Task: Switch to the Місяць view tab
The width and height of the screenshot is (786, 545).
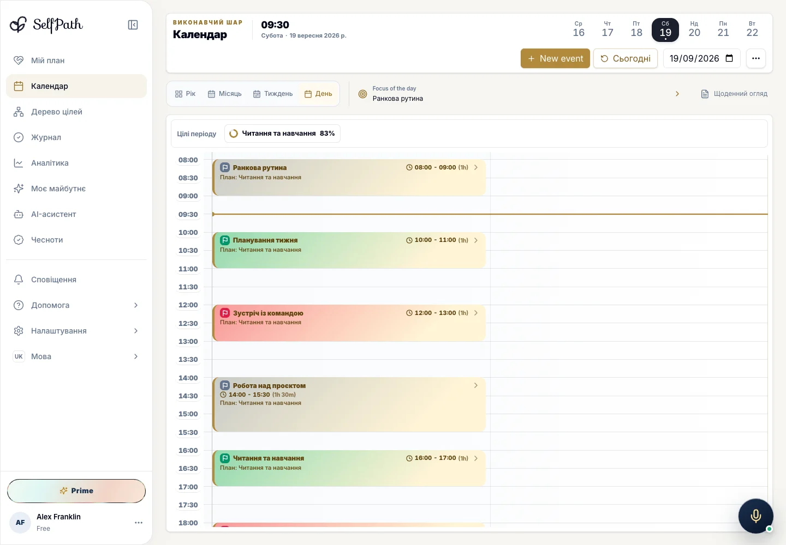Action: (224, 94)
